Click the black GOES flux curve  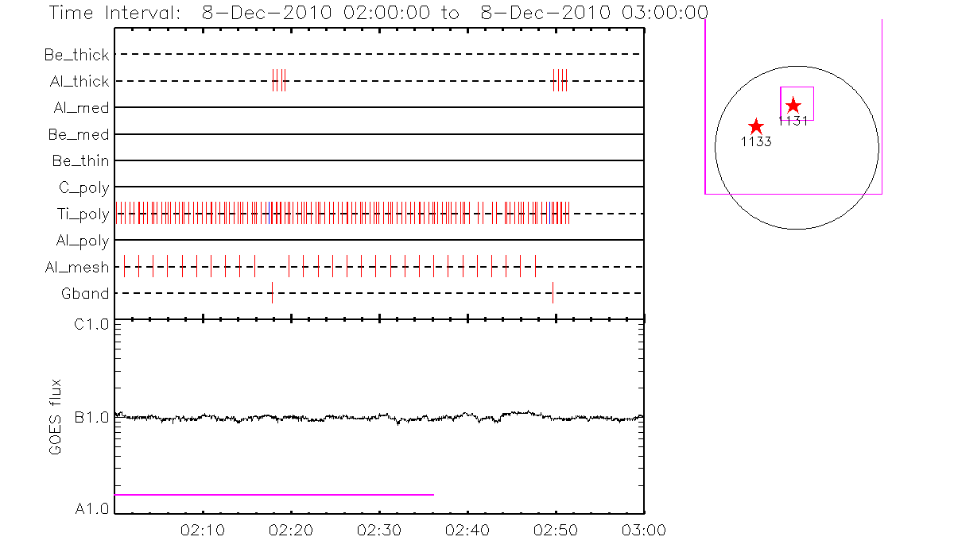coord(379,416)
